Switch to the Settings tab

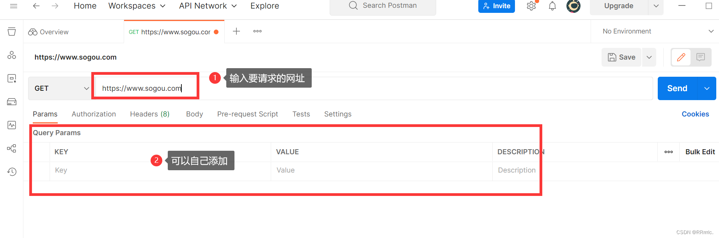338,114
